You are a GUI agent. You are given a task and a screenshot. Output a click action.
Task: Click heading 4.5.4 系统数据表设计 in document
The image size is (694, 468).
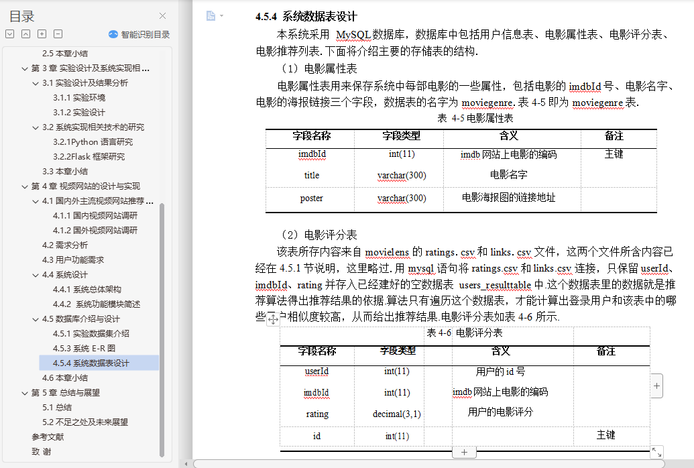[x=306, y=17]
